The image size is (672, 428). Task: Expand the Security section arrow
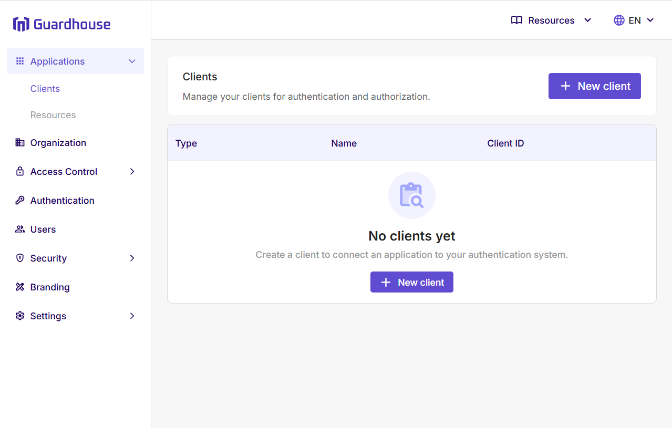[132, 258]
